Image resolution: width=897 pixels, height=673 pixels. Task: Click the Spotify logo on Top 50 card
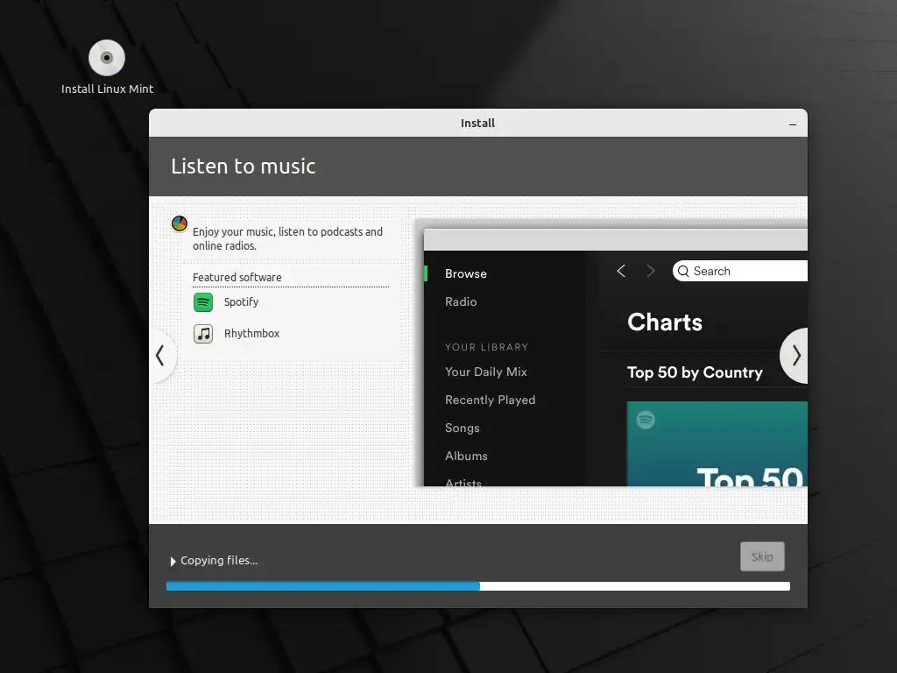point(646,420)
